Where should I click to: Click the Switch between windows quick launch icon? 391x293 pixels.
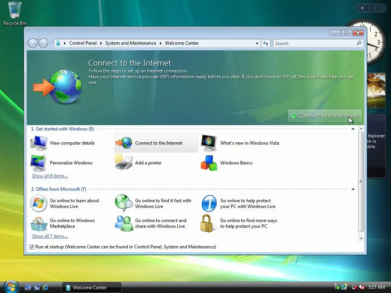37,287
